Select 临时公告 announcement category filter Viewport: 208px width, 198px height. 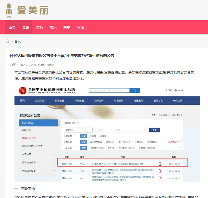pyautogui.click(x=110, y=142)
